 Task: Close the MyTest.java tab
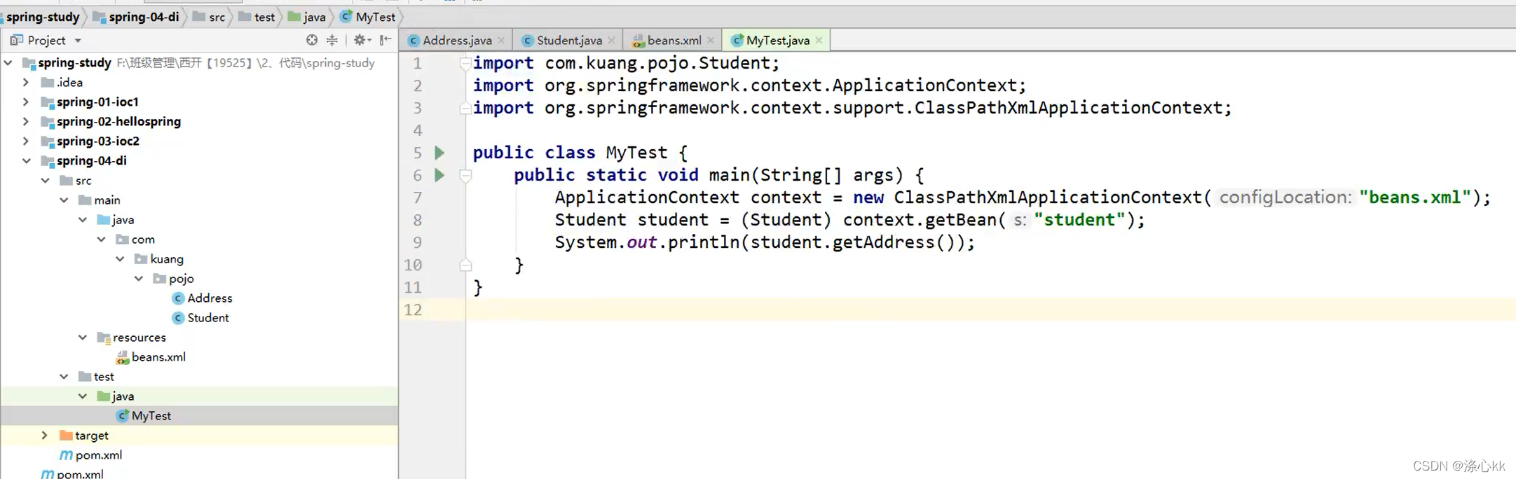(819, 41)
